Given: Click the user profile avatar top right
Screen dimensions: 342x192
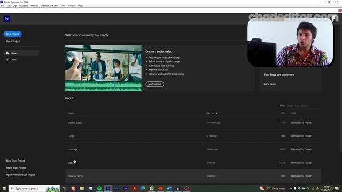Looking at the screenshot, I should [335, 19].
